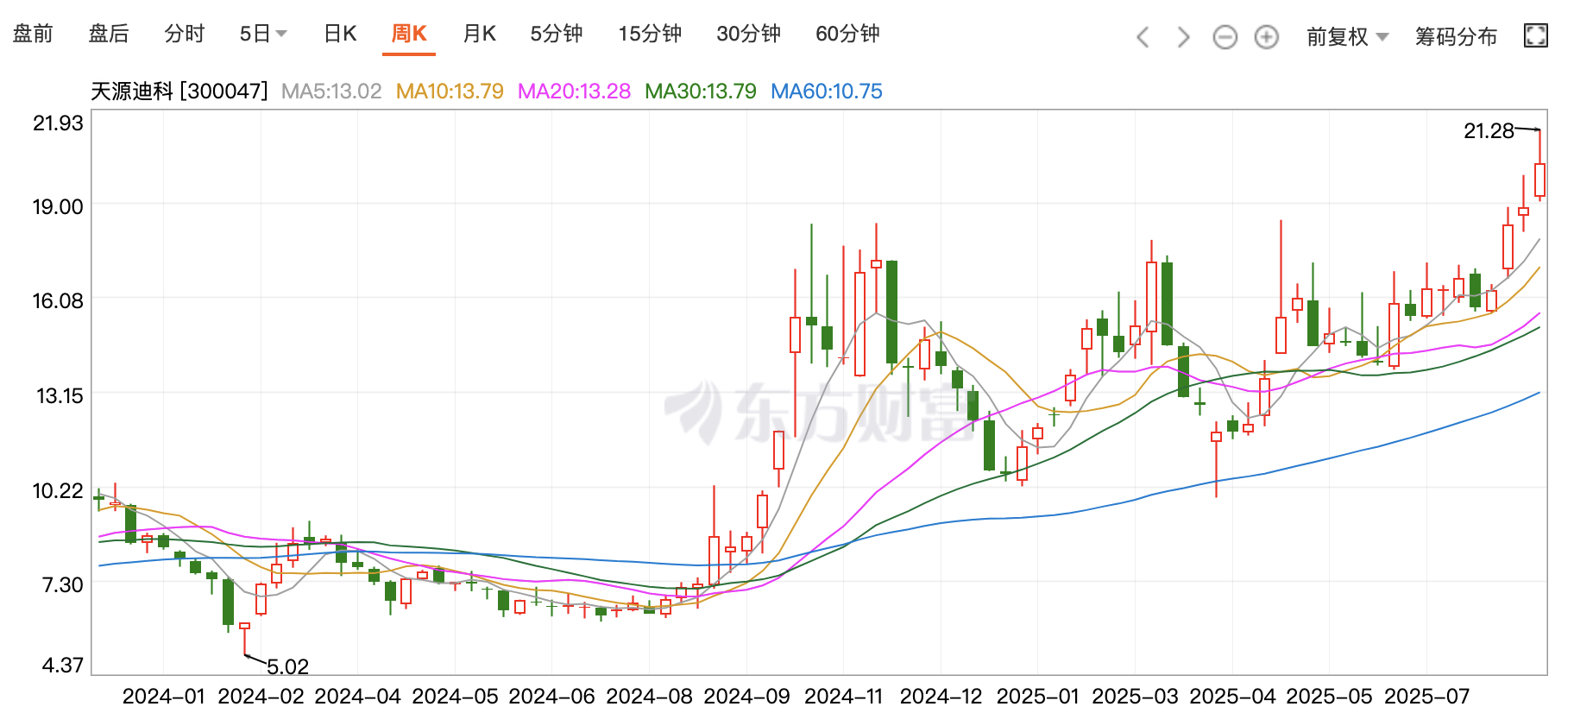Expand the 5日 period dropdown
The height and width of the screenshot is (713, 1574).
[263, 34]
